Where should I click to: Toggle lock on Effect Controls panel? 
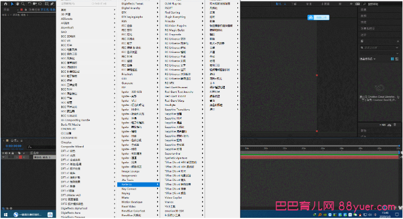26,10
